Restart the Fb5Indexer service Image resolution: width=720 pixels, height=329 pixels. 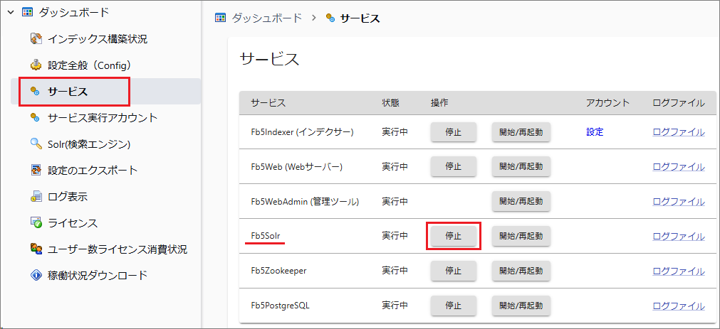pyautogui.click(x=521, y=132)
